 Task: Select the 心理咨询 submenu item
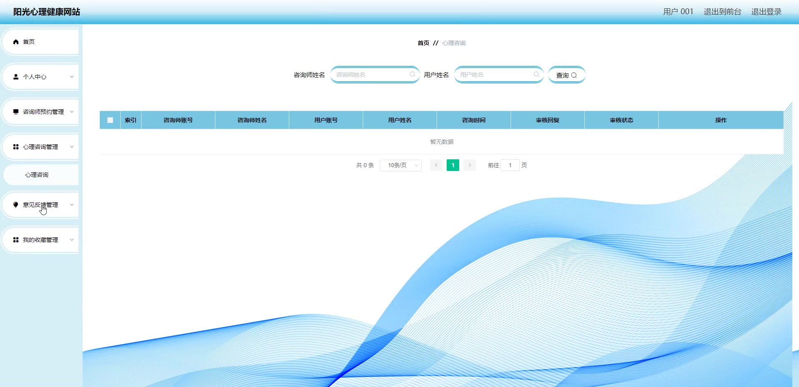pyautogui.click(x=40, y=175)
